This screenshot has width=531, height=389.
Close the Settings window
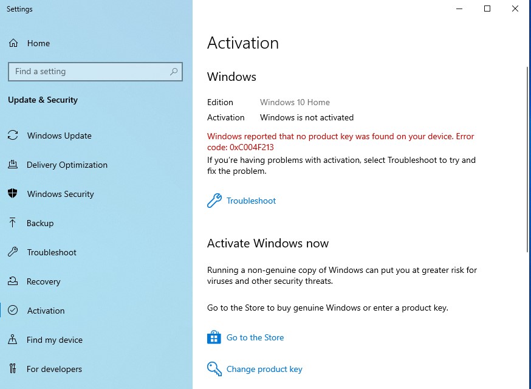click(x=515, y=9)
